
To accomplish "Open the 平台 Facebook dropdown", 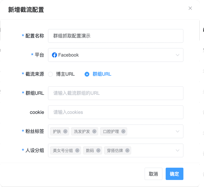I will coord(116,55).
